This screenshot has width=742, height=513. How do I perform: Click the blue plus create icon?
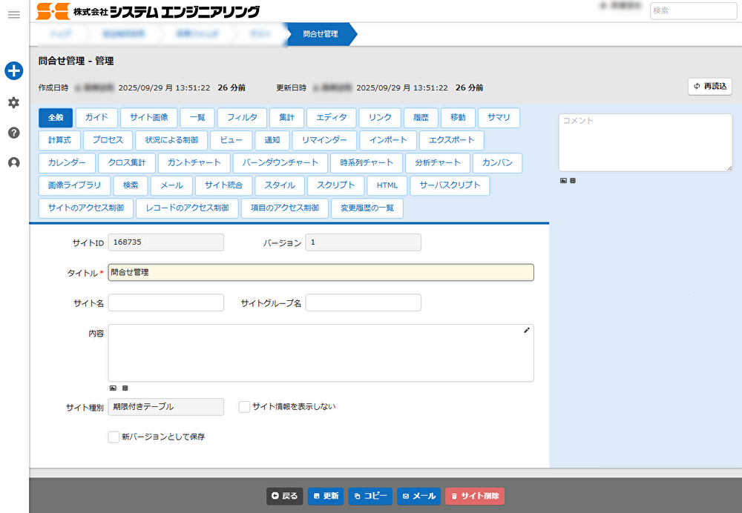tap(13, 71)
